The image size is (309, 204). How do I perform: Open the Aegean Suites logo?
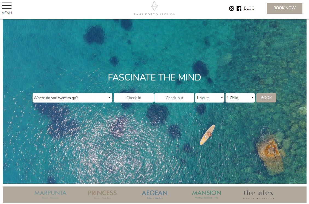155,194
